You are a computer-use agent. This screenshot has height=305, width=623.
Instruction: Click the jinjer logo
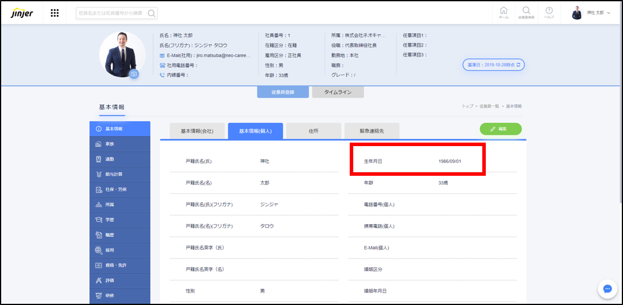point(22,13)
